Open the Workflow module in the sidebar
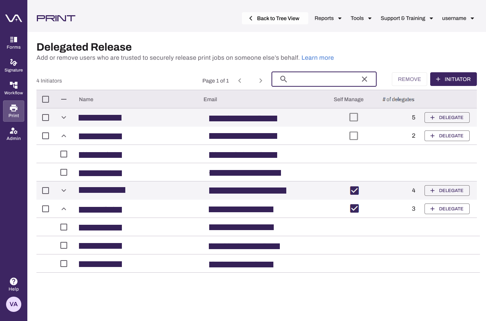 (14, 89)
